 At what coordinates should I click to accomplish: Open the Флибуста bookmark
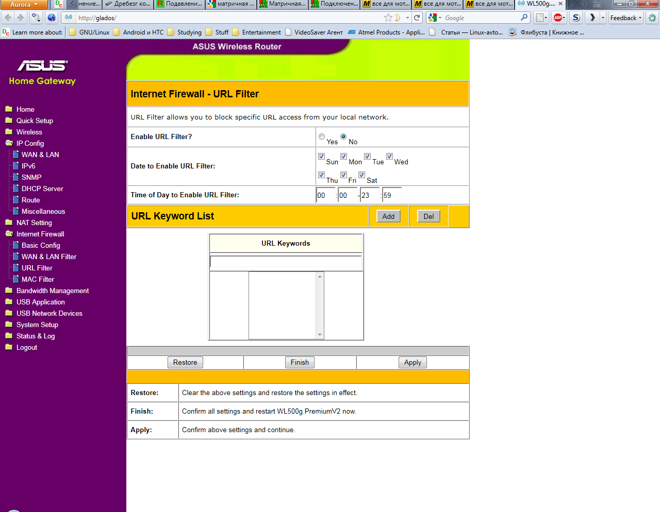(547, 32)
